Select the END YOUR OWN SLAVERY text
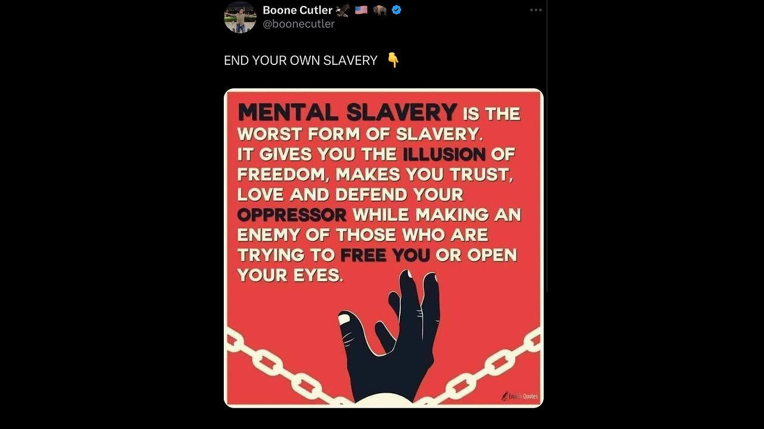 (301, 60)
